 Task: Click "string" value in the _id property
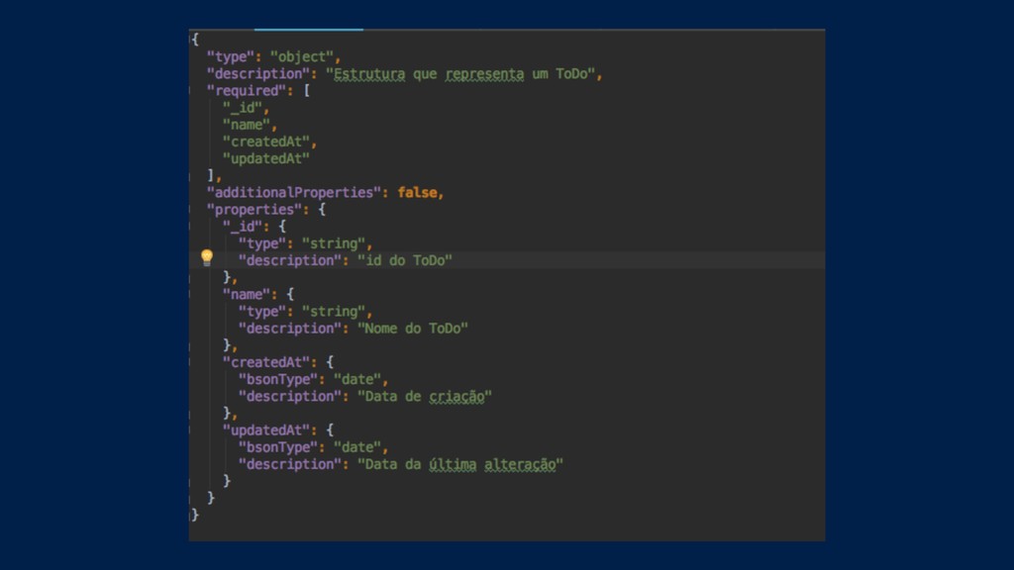click(x=334, y=243)
